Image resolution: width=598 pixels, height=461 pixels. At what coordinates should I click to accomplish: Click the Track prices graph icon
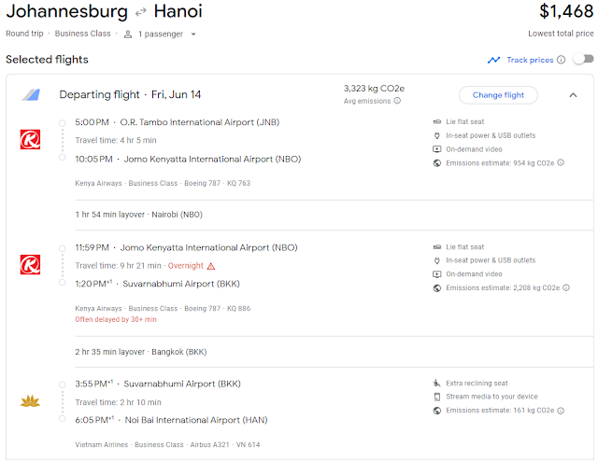(493, 60)
